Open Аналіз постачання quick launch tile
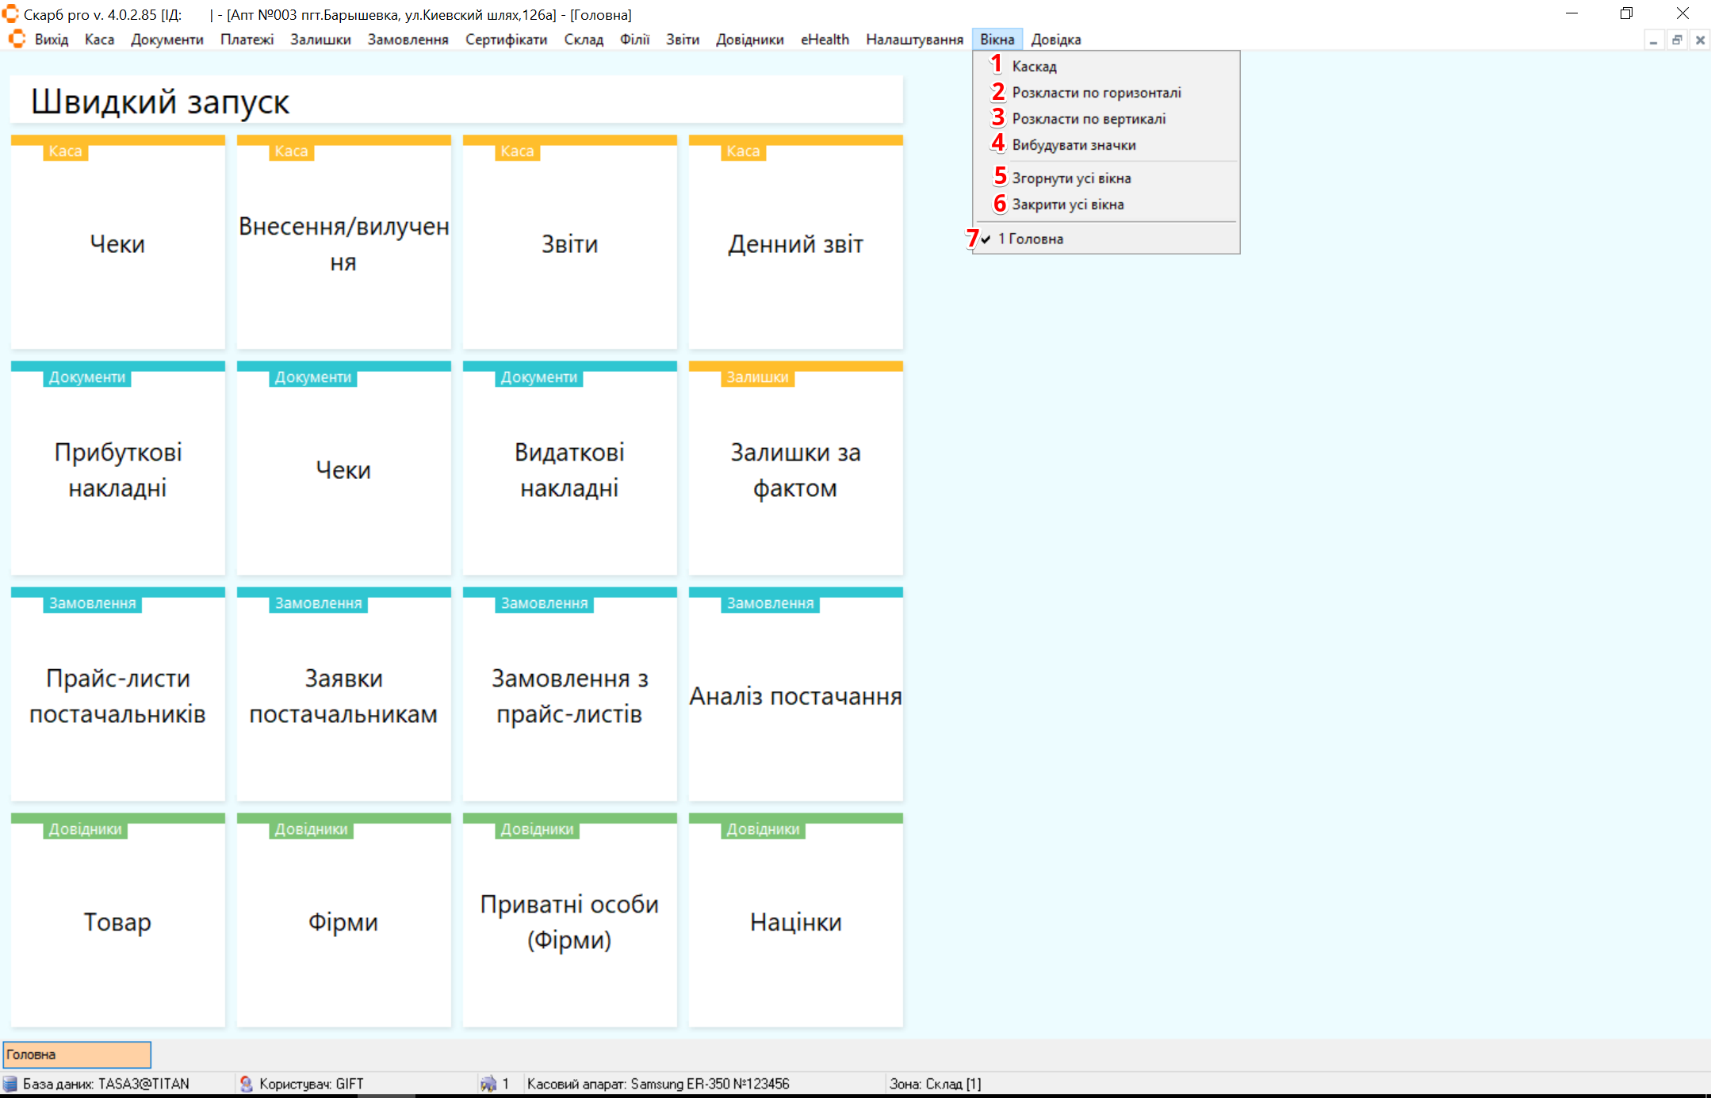Image resolution: width=1711 pixels, height=1098 pixels. point(795,696)
